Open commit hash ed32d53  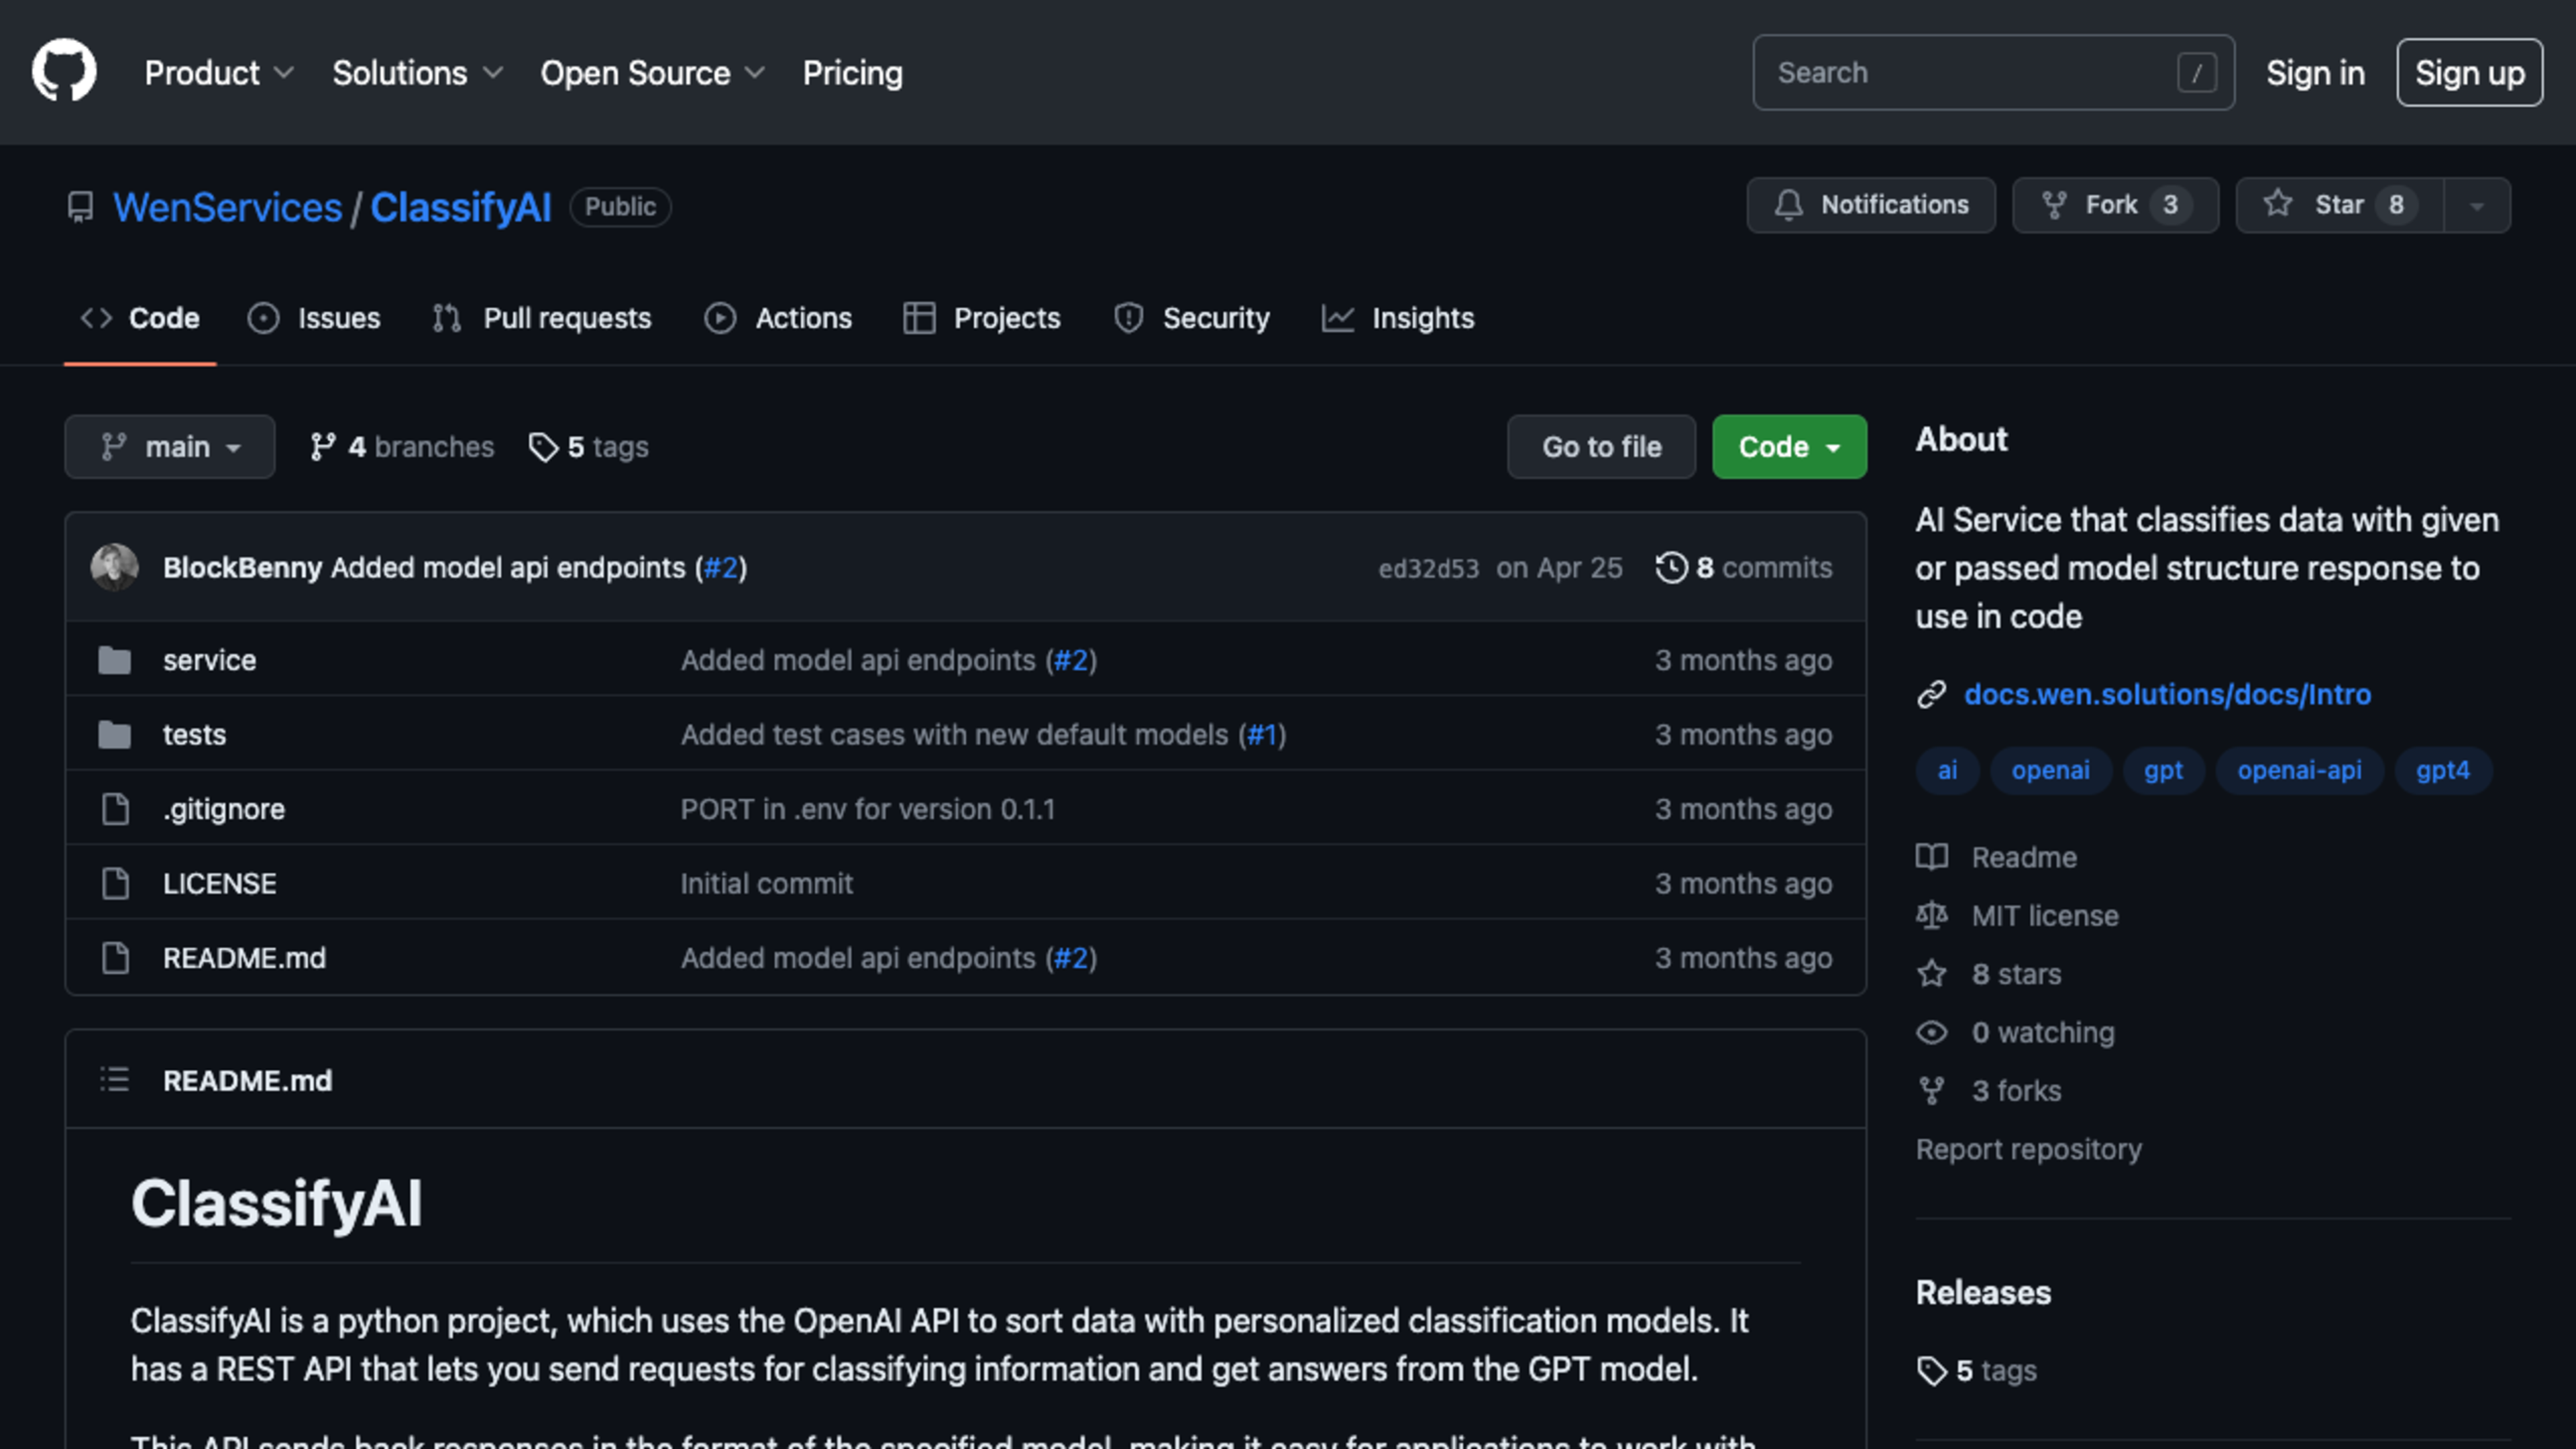[1428, 568]
